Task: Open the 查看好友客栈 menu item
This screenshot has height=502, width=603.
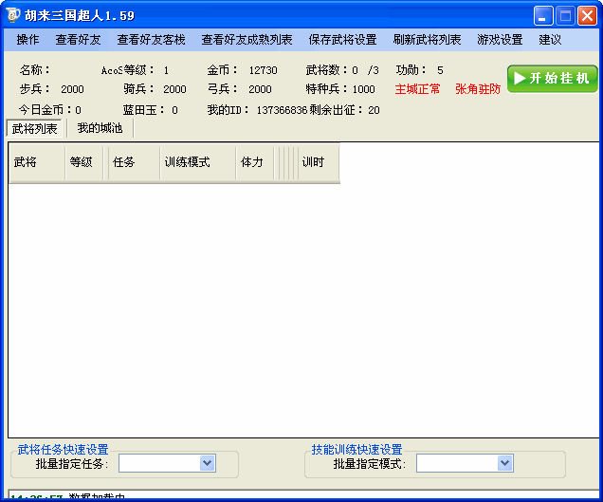Action: coord(151,40)
